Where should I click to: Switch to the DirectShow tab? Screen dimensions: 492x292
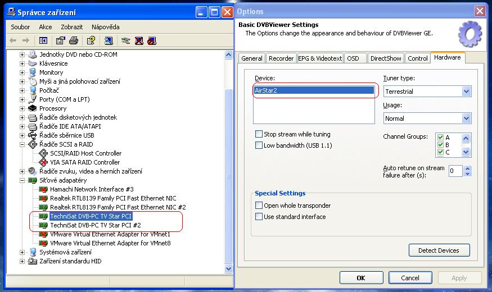386,58
